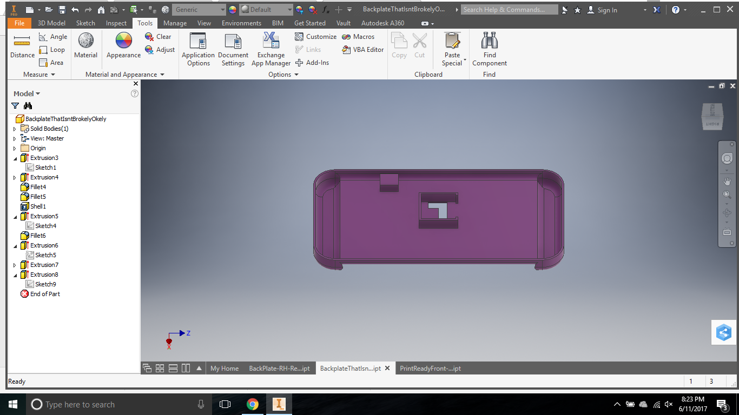Viewport: 739px width, 415px height.
Task: Expand the Extrusion7 node
Action: [x=15, y=265]
